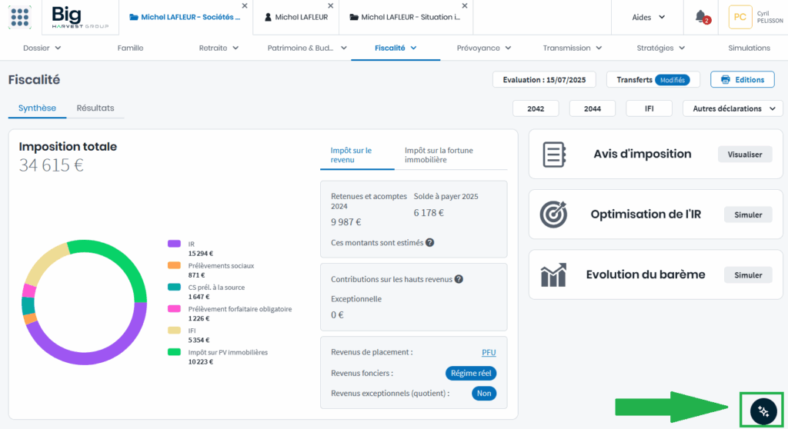Toggle the Régime réel option
788x429 pixels.
[471, 373]
